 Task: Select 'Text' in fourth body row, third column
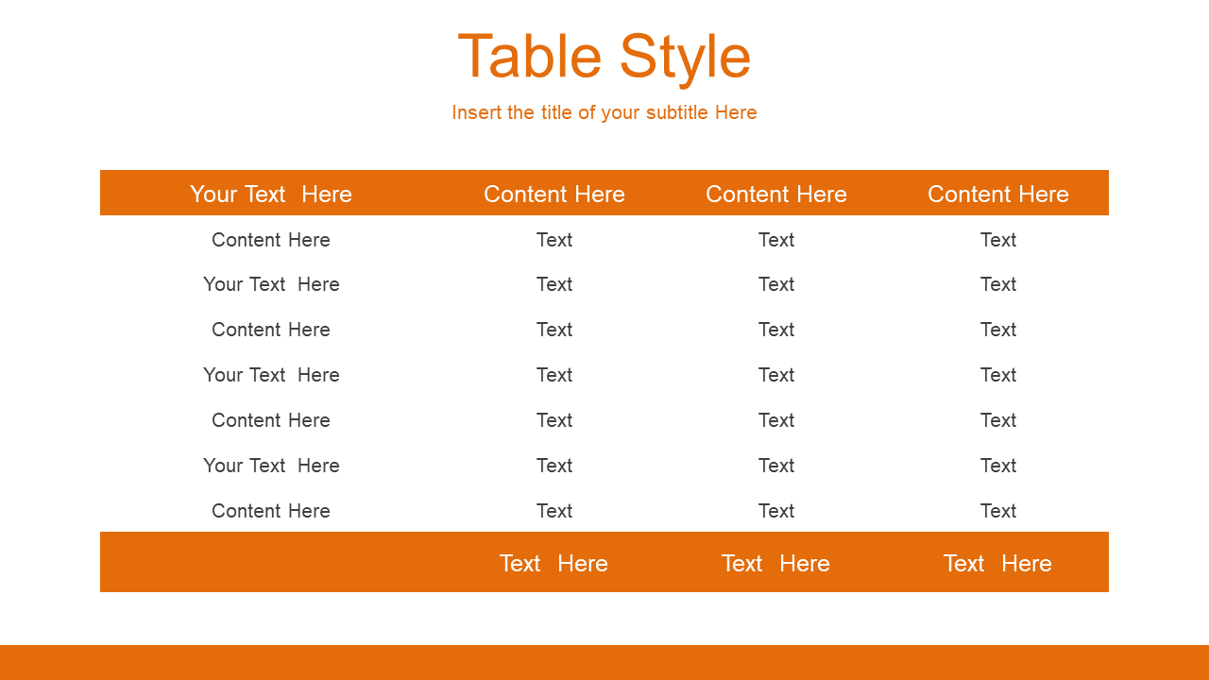tap(776, 375)
